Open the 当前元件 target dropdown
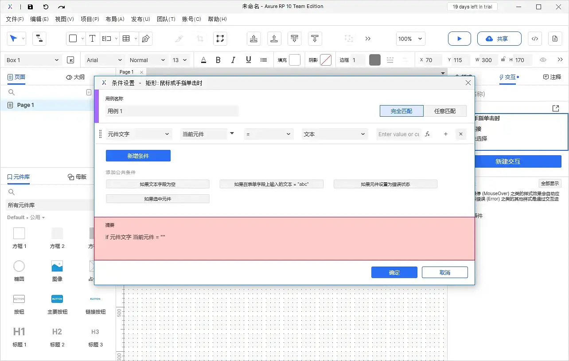 (205, 133)
